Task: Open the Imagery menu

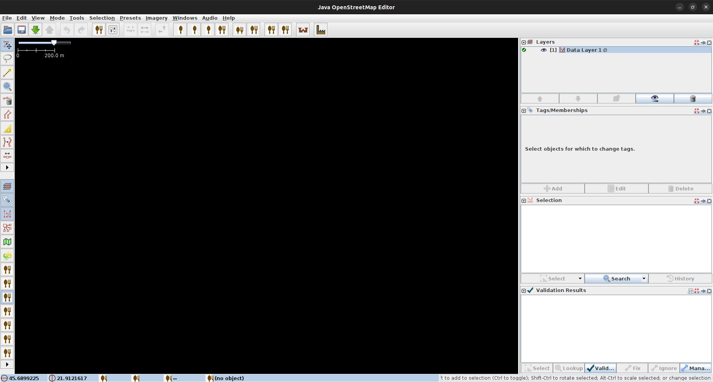Action: click(x=156, y=18)
